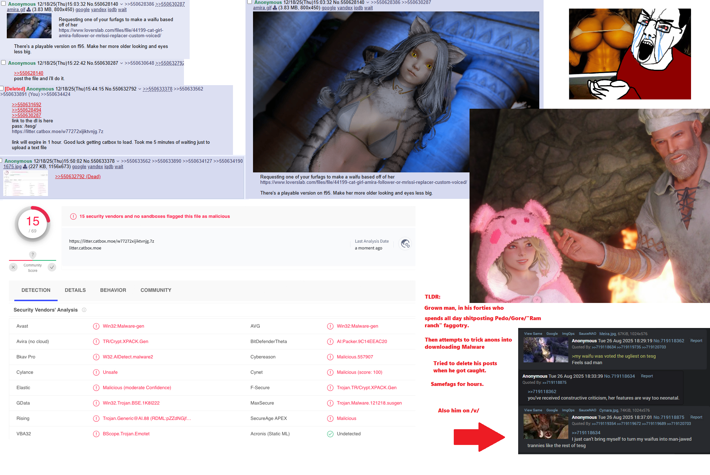
Task: Tick the checkbox for deleted post No.550632792
Action: point(2,88)
